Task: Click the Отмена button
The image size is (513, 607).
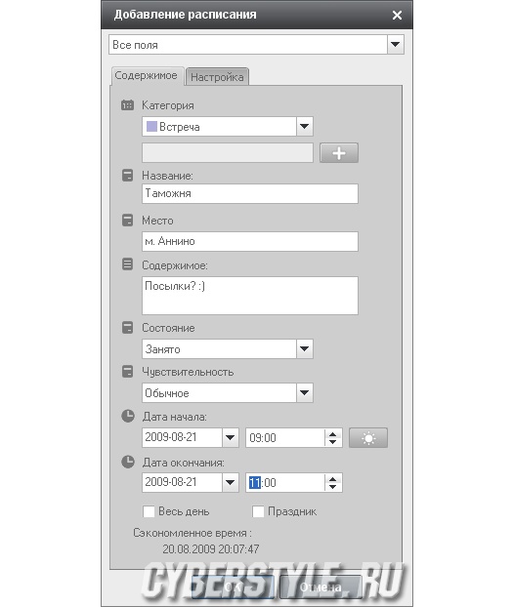Action: (321, 587)
